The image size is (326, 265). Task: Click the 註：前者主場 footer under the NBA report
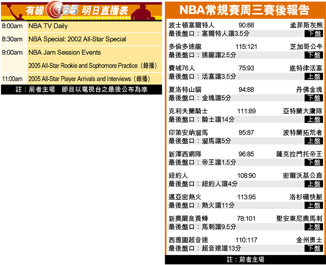245,259
